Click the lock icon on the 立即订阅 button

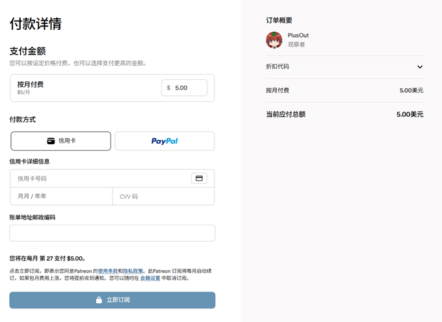[x=99, y=300]
